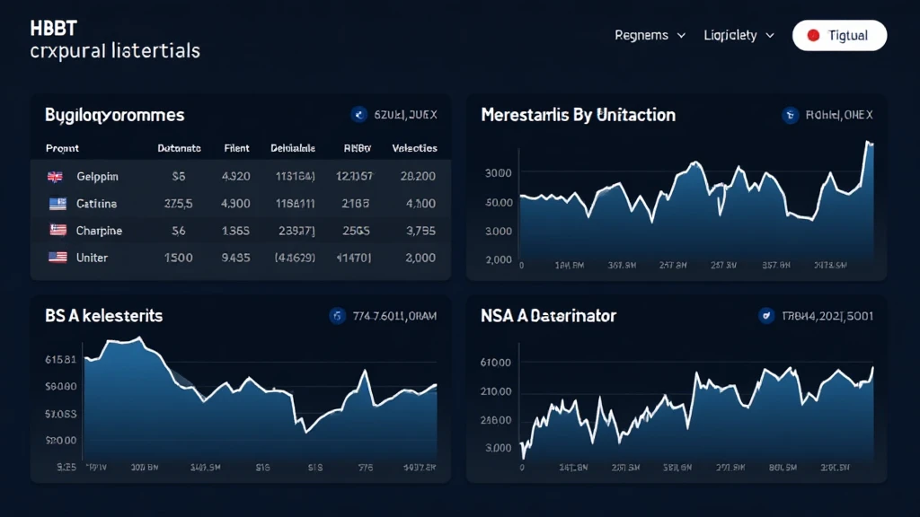Toggle the red dot indicator in Tigtual button
Screen dimensions: 920x517
point(813,36)
